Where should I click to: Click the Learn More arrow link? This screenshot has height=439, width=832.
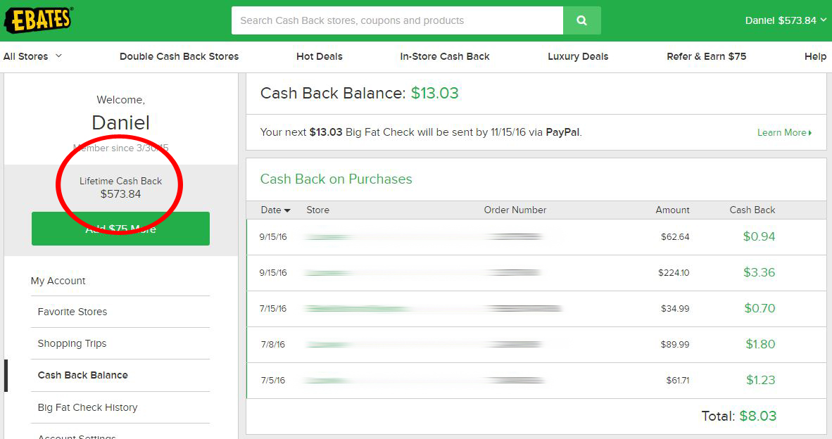pos(784,132)
